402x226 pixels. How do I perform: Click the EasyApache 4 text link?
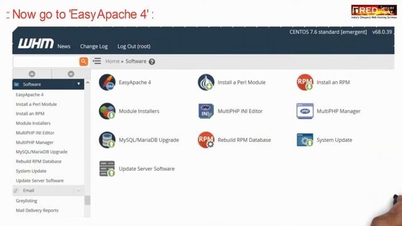[x=135, y=82]
